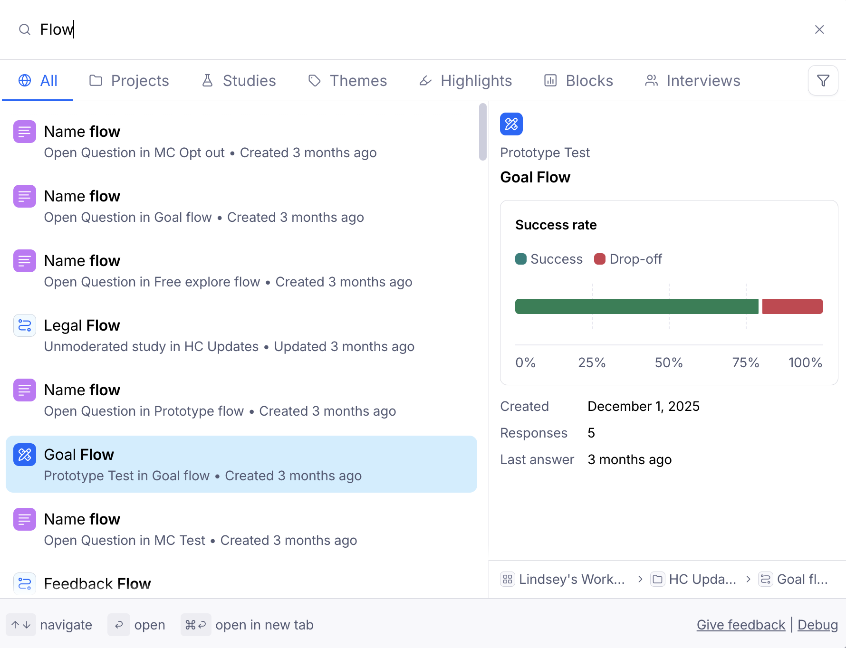Image resolution: width=846 pixels, height=648 pixels.
Task: Click the green Success bar segment
Action: click(636, 306)
